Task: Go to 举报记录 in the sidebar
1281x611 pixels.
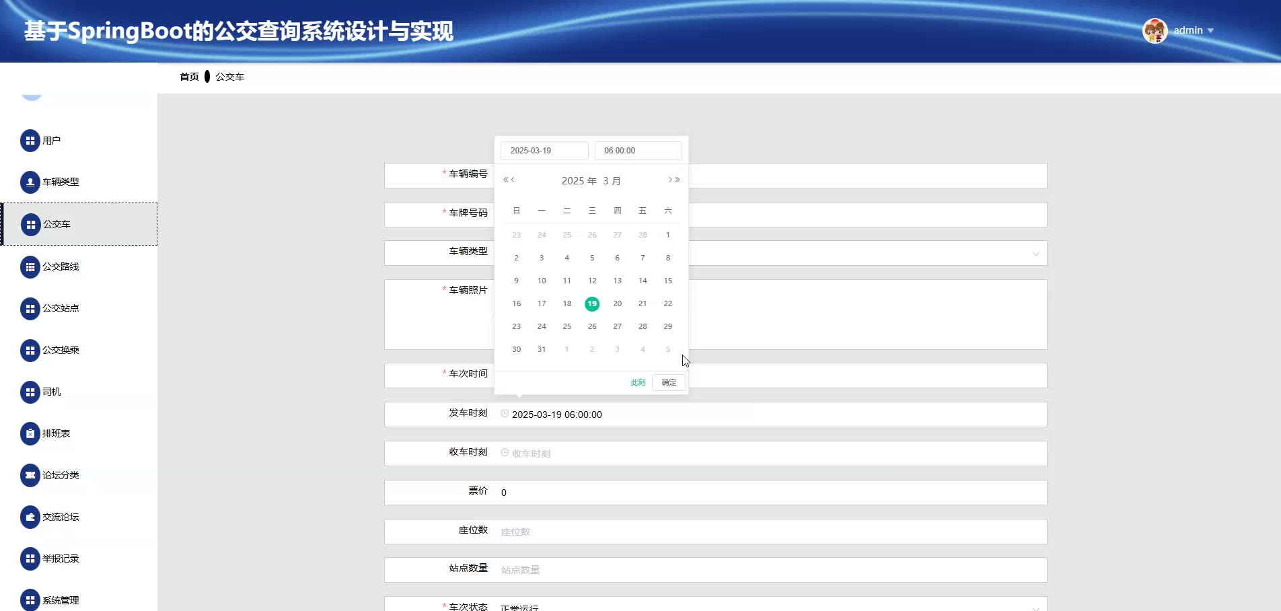Action: click(x=61, y=559)
